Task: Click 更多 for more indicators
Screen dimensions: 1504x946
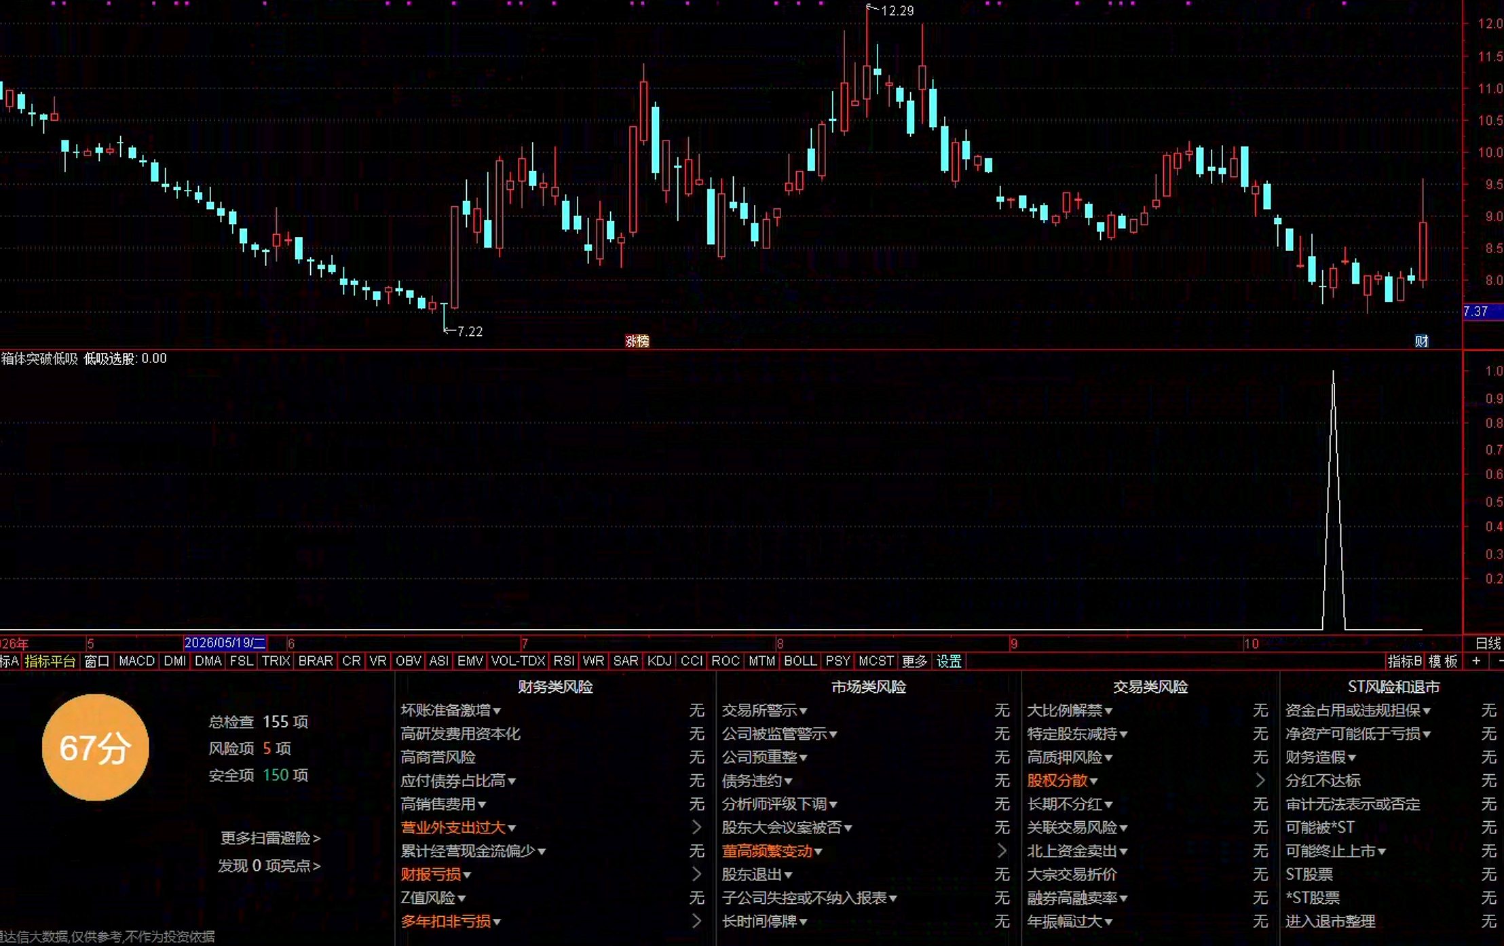Action: 914,661
